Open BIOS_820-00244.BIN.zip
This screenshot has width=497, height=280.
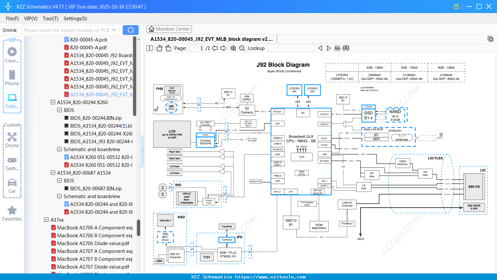tap(96, 118)
